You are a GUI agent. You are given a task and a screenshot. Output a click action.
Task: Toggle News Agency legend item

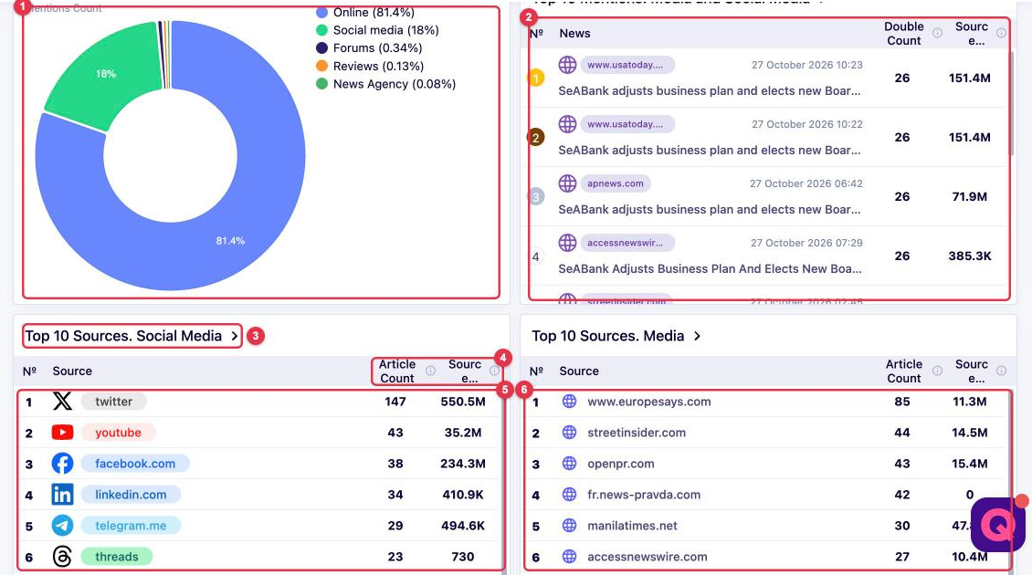click(x=385, y=84)
